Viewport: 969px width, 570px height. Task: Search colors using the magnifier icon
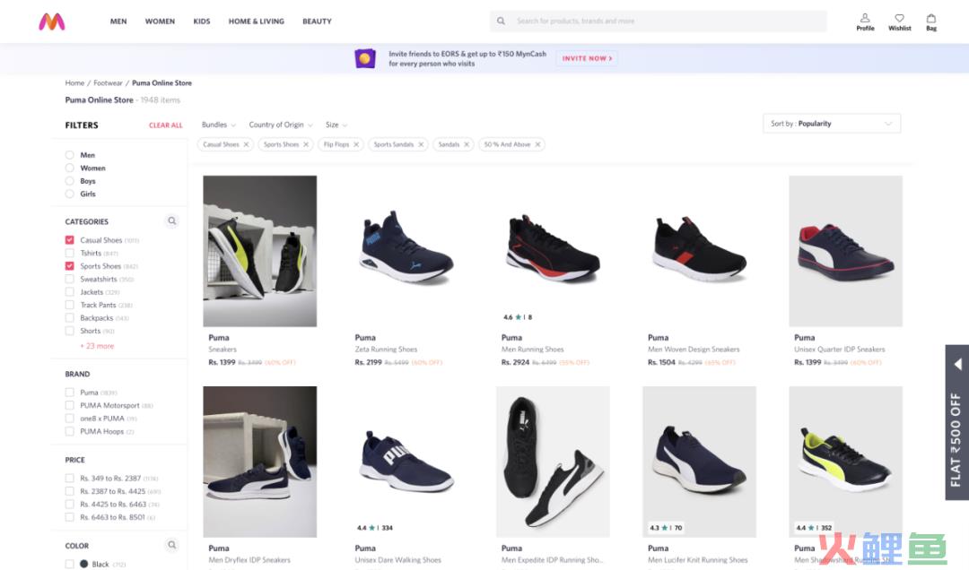click(x=171, y=545)
